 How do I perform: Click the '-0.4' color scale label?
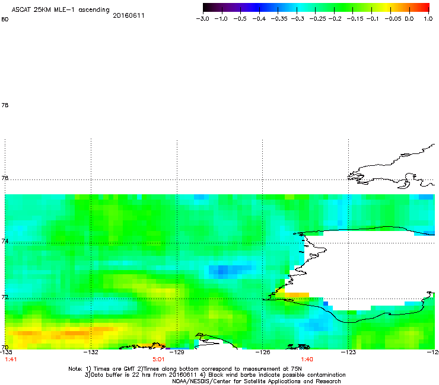(259, 19)
